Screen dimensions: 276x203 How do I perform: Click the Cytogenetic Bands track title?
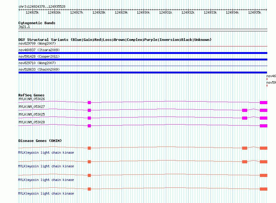(37, 23)
